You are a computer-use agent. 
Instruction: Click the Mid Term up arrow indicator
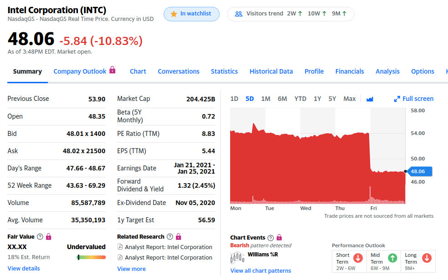[392, 258]
